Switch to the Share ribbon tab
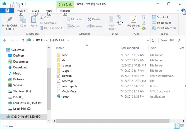The width and height of the screenshot is (186, 129). point(35,10)
